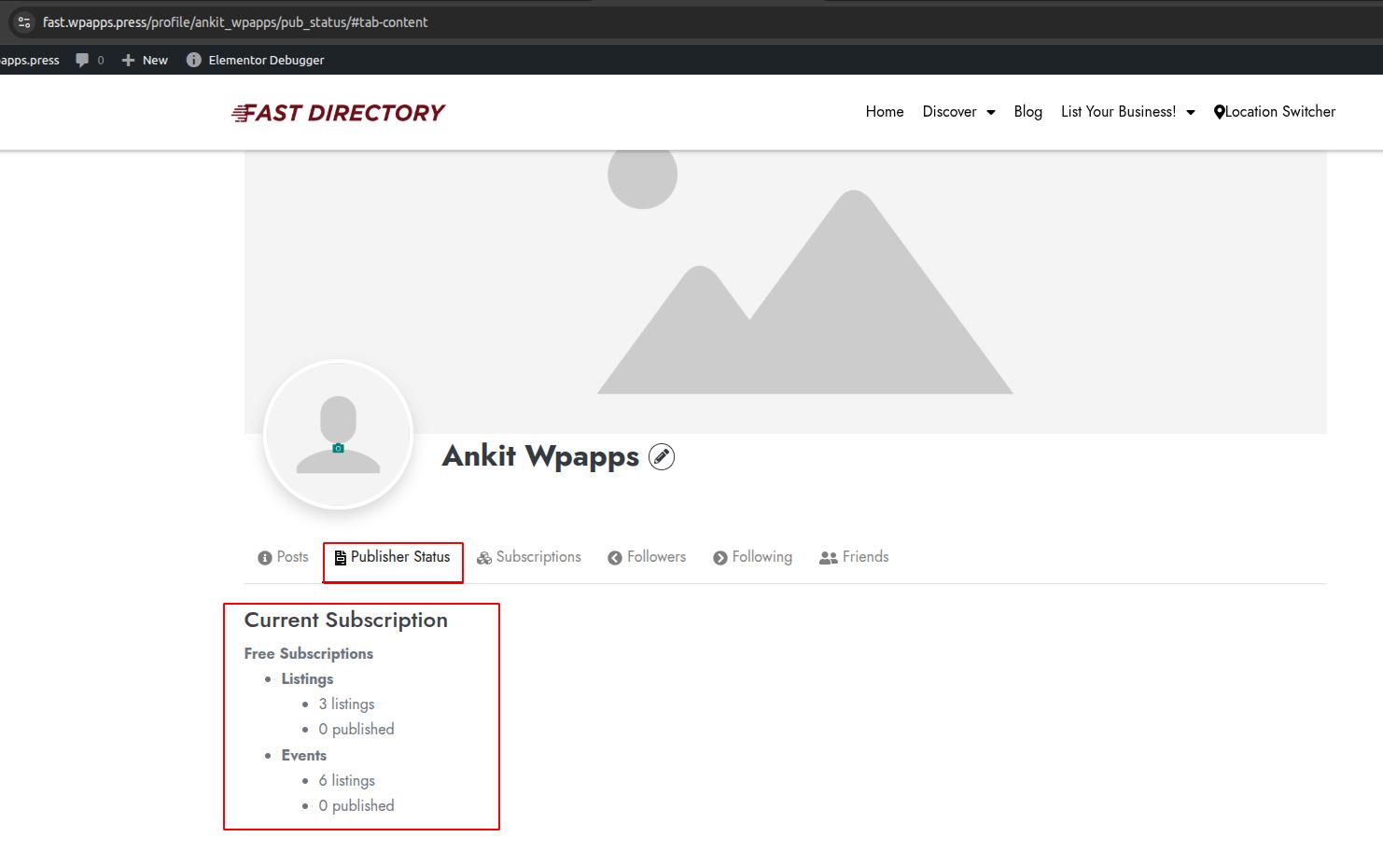
Task: Open the Posts tab
Action: tap(283, 557)
